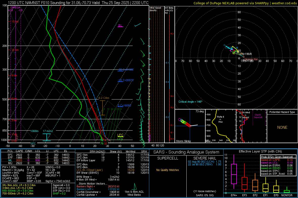Select the yellow LFC marker

point(120,135)
